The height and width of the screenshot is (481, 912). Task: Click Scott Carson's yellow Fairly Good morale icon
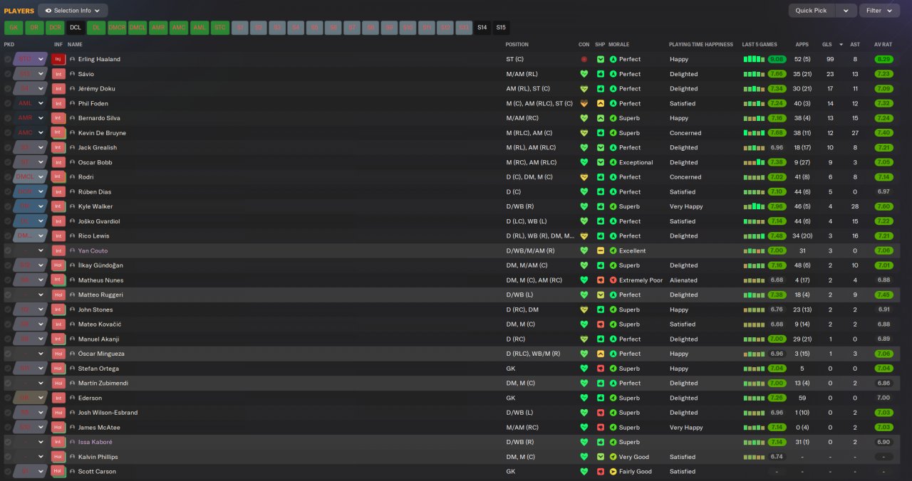click(613, 472)
